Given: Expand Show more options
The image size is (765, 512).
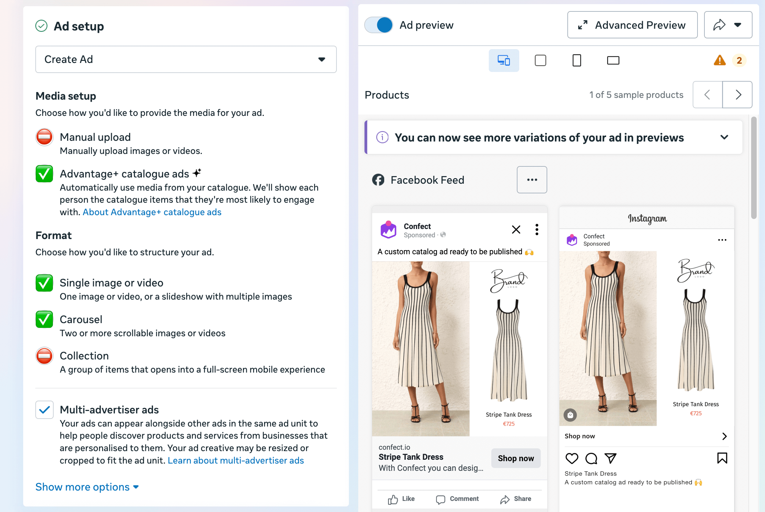Looking at the screenshot, I should click(x=87, y=487).
